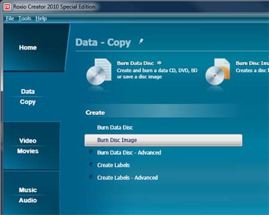The height and width of the screenshot is (215, 269).
Task: Click the 'Roxio Creator 2010 Special Edition' title text
Action: click(54, 7)
